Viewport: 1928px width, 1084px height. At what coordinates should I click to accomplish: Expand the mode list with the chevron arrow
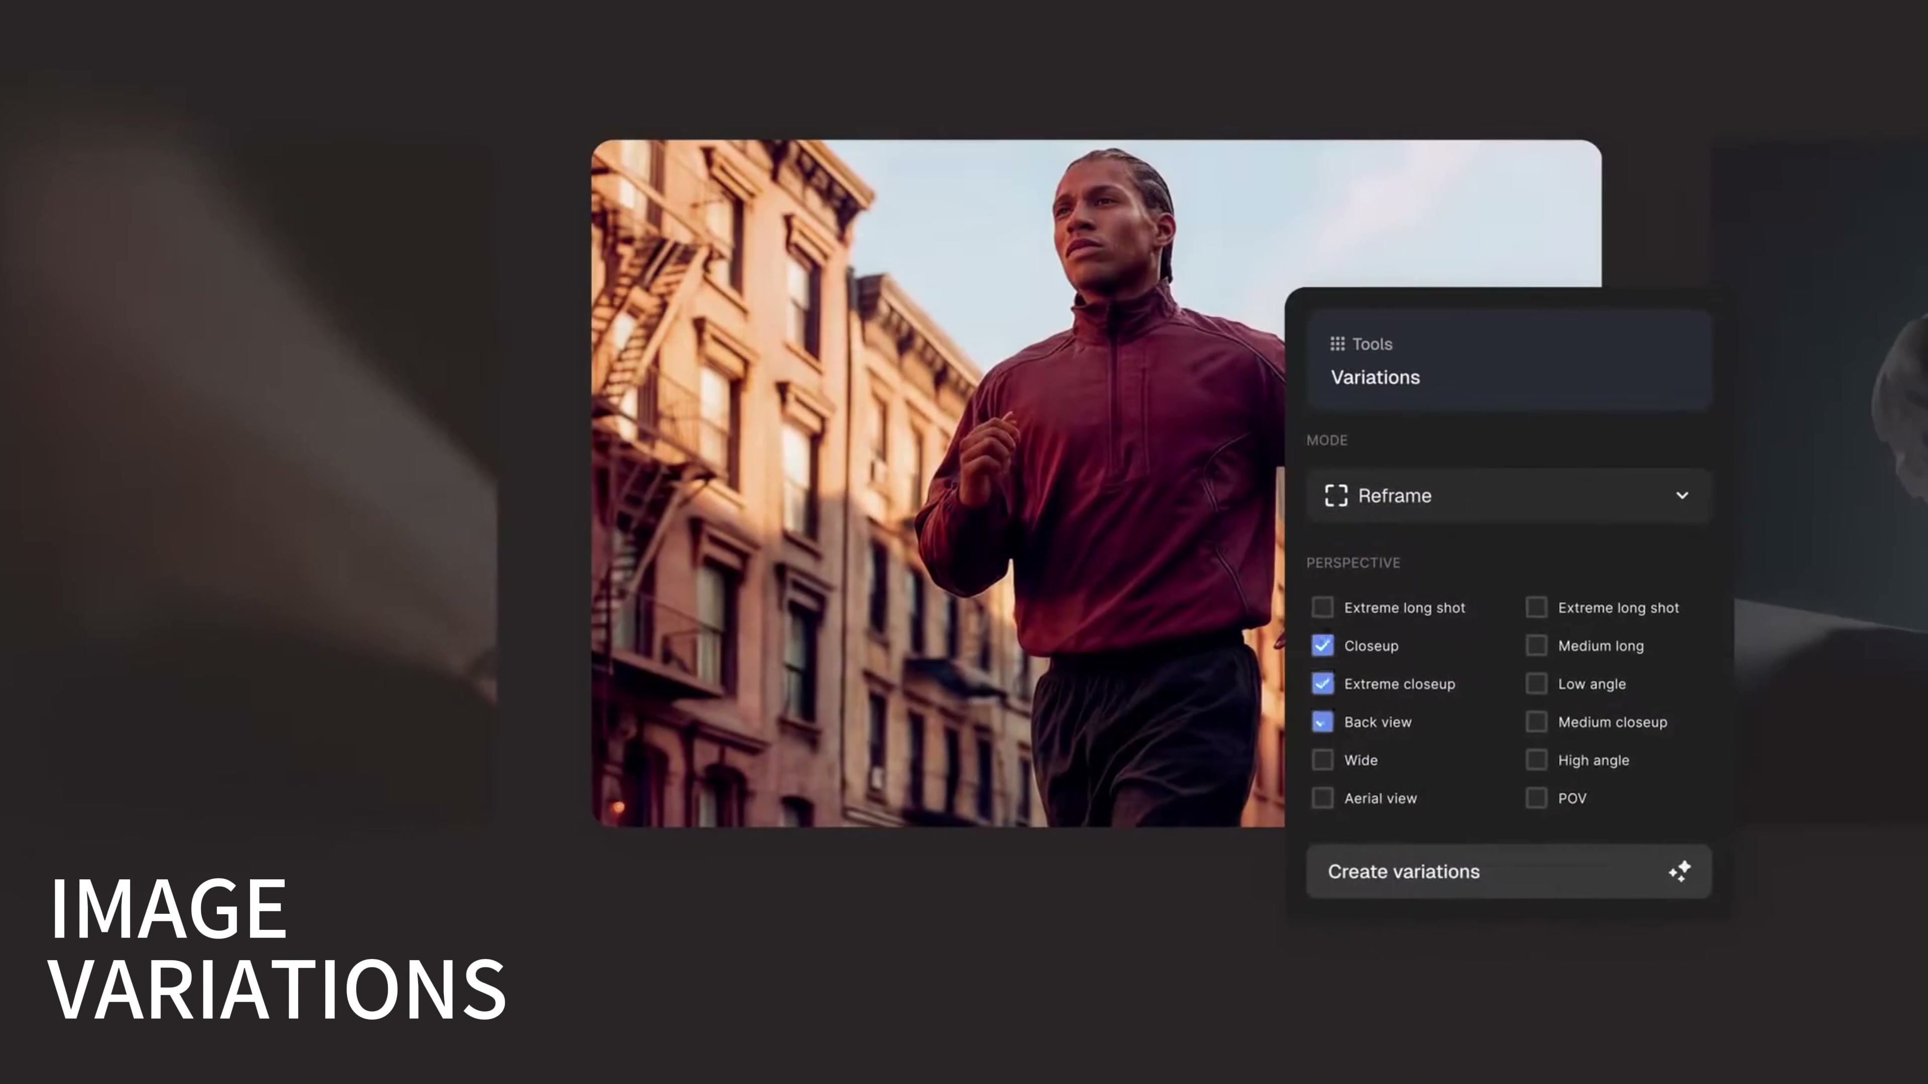[1682, 495]
